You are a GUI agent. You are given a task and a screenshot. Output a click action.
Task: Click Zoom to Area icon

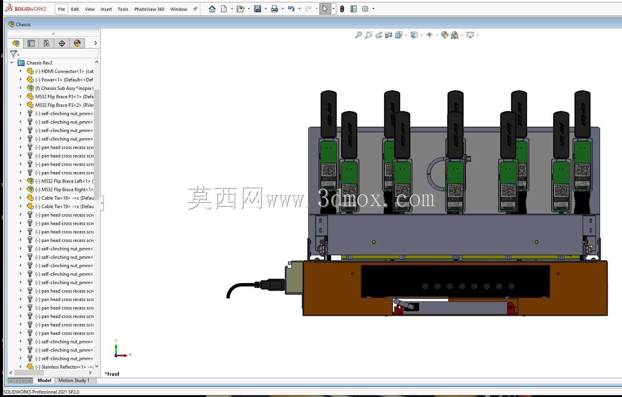click(x=368, y=35)
